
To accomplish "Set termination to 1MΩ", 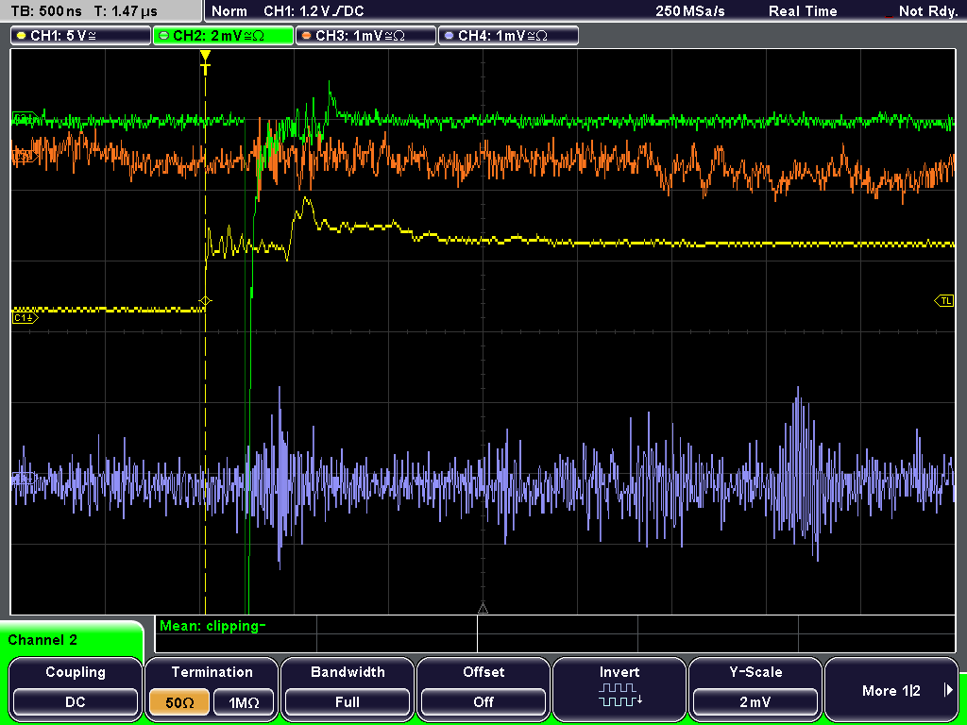I will (x=244, y=702).
